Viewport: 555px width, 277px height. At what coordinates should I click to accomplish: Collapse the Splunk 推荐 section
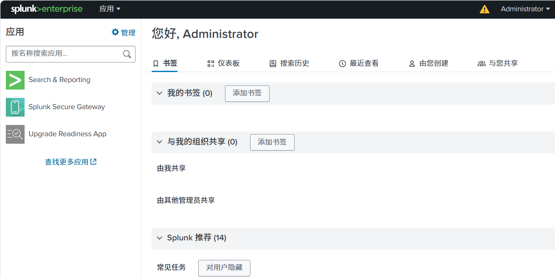pos(159,238)
